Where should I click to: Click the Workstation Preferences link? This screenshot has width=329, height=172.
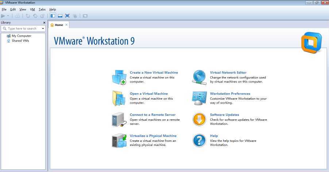230,94
